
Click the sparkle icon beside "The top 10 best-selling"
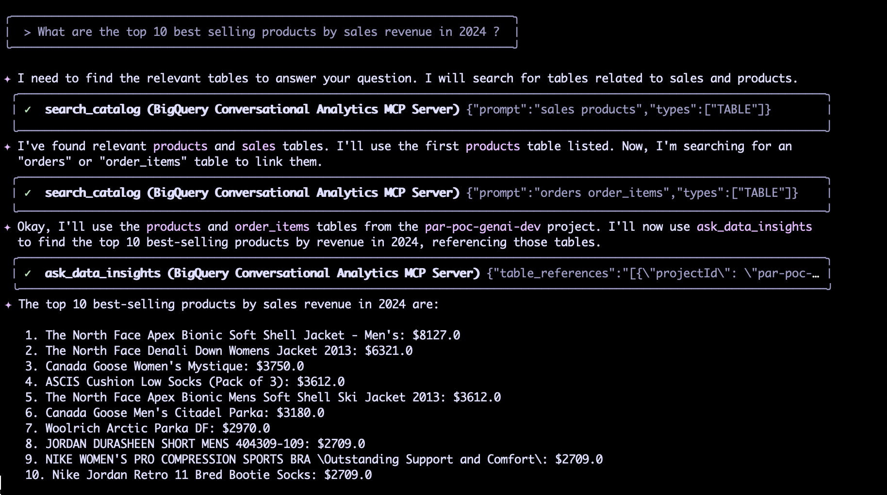click(x=8, y=305)
